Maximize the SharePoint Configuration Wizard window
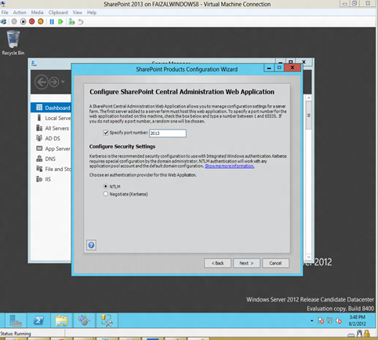 coord(279,68)
